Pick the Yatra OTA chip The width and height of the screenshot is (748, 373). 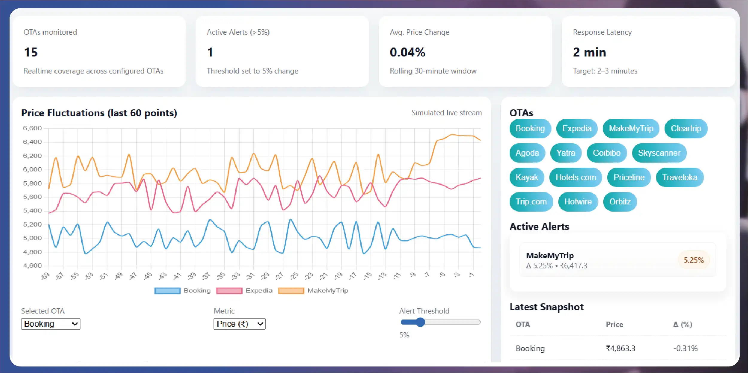(566, 153)
